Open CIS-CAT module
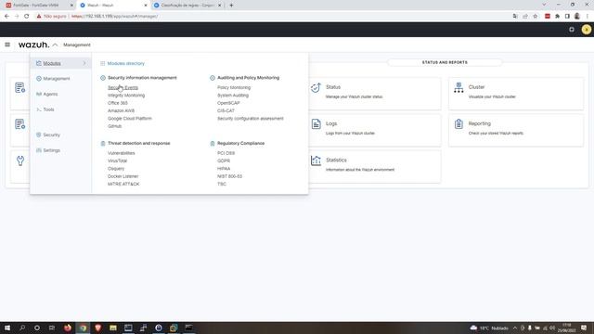Image resolution: width=594 pixels, height=334 pixels. tap(226, 110)
